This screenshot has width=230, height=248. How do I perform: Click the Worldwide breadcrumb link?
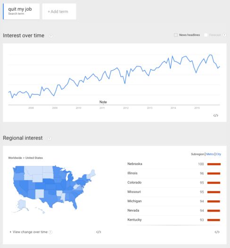pyautogui.click(x=15, y=158)
